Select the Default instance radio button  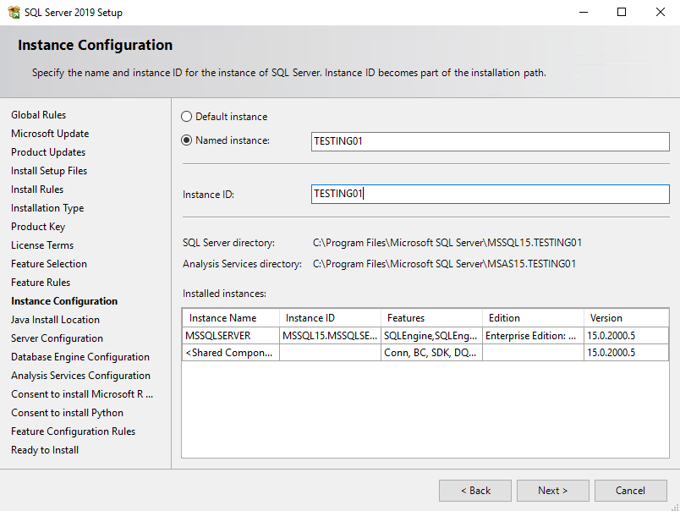point(186,117)
